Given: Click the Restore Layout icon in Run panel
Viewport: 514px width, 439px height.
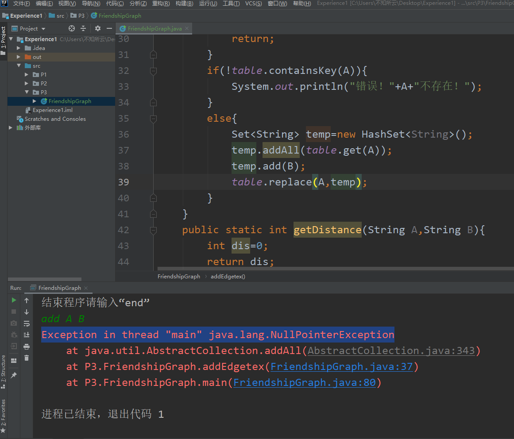Looking at the screenshot, I should click(x=14, y=361).
